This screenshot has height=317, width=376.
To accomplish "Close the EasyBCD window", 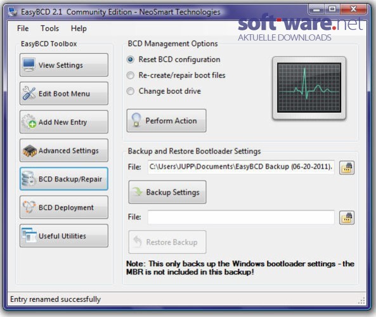I will tap(353, 10).
